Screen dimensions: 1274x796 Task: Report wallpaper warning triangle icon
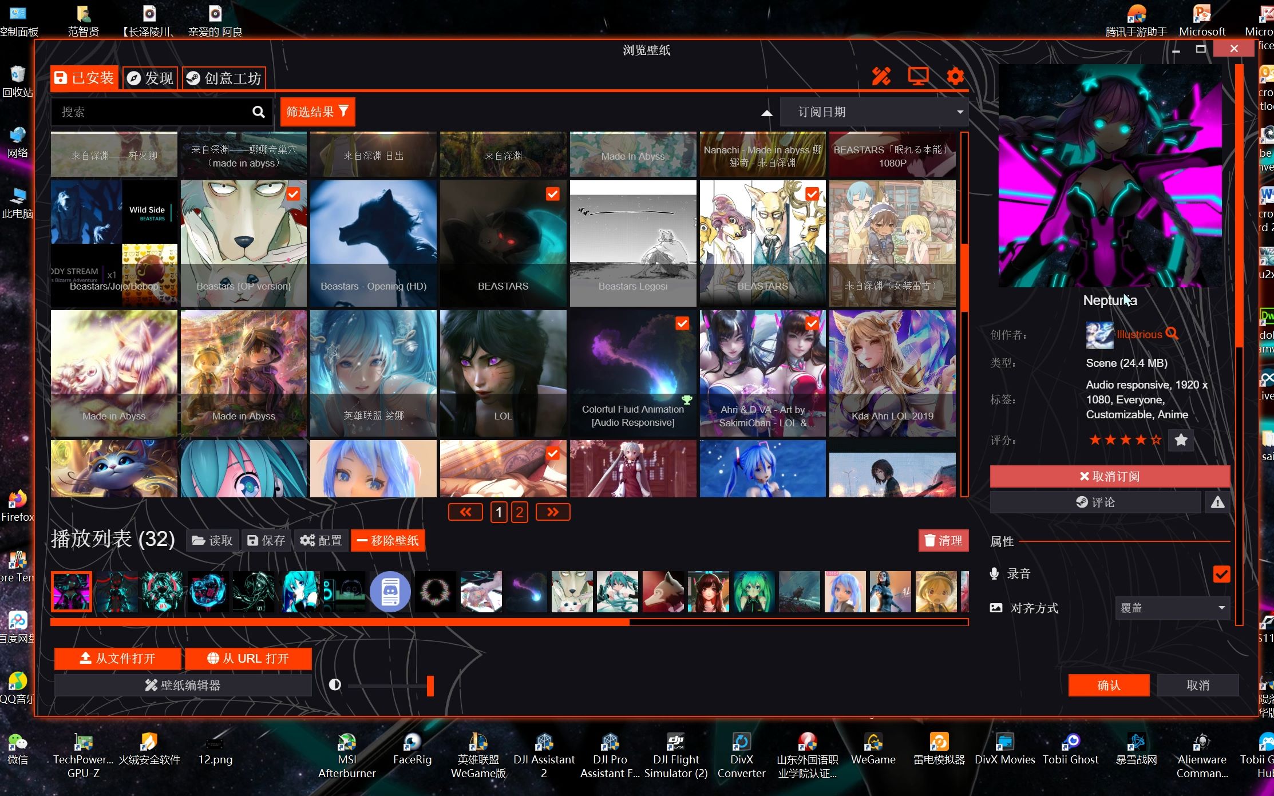(x=1217, y=502)
